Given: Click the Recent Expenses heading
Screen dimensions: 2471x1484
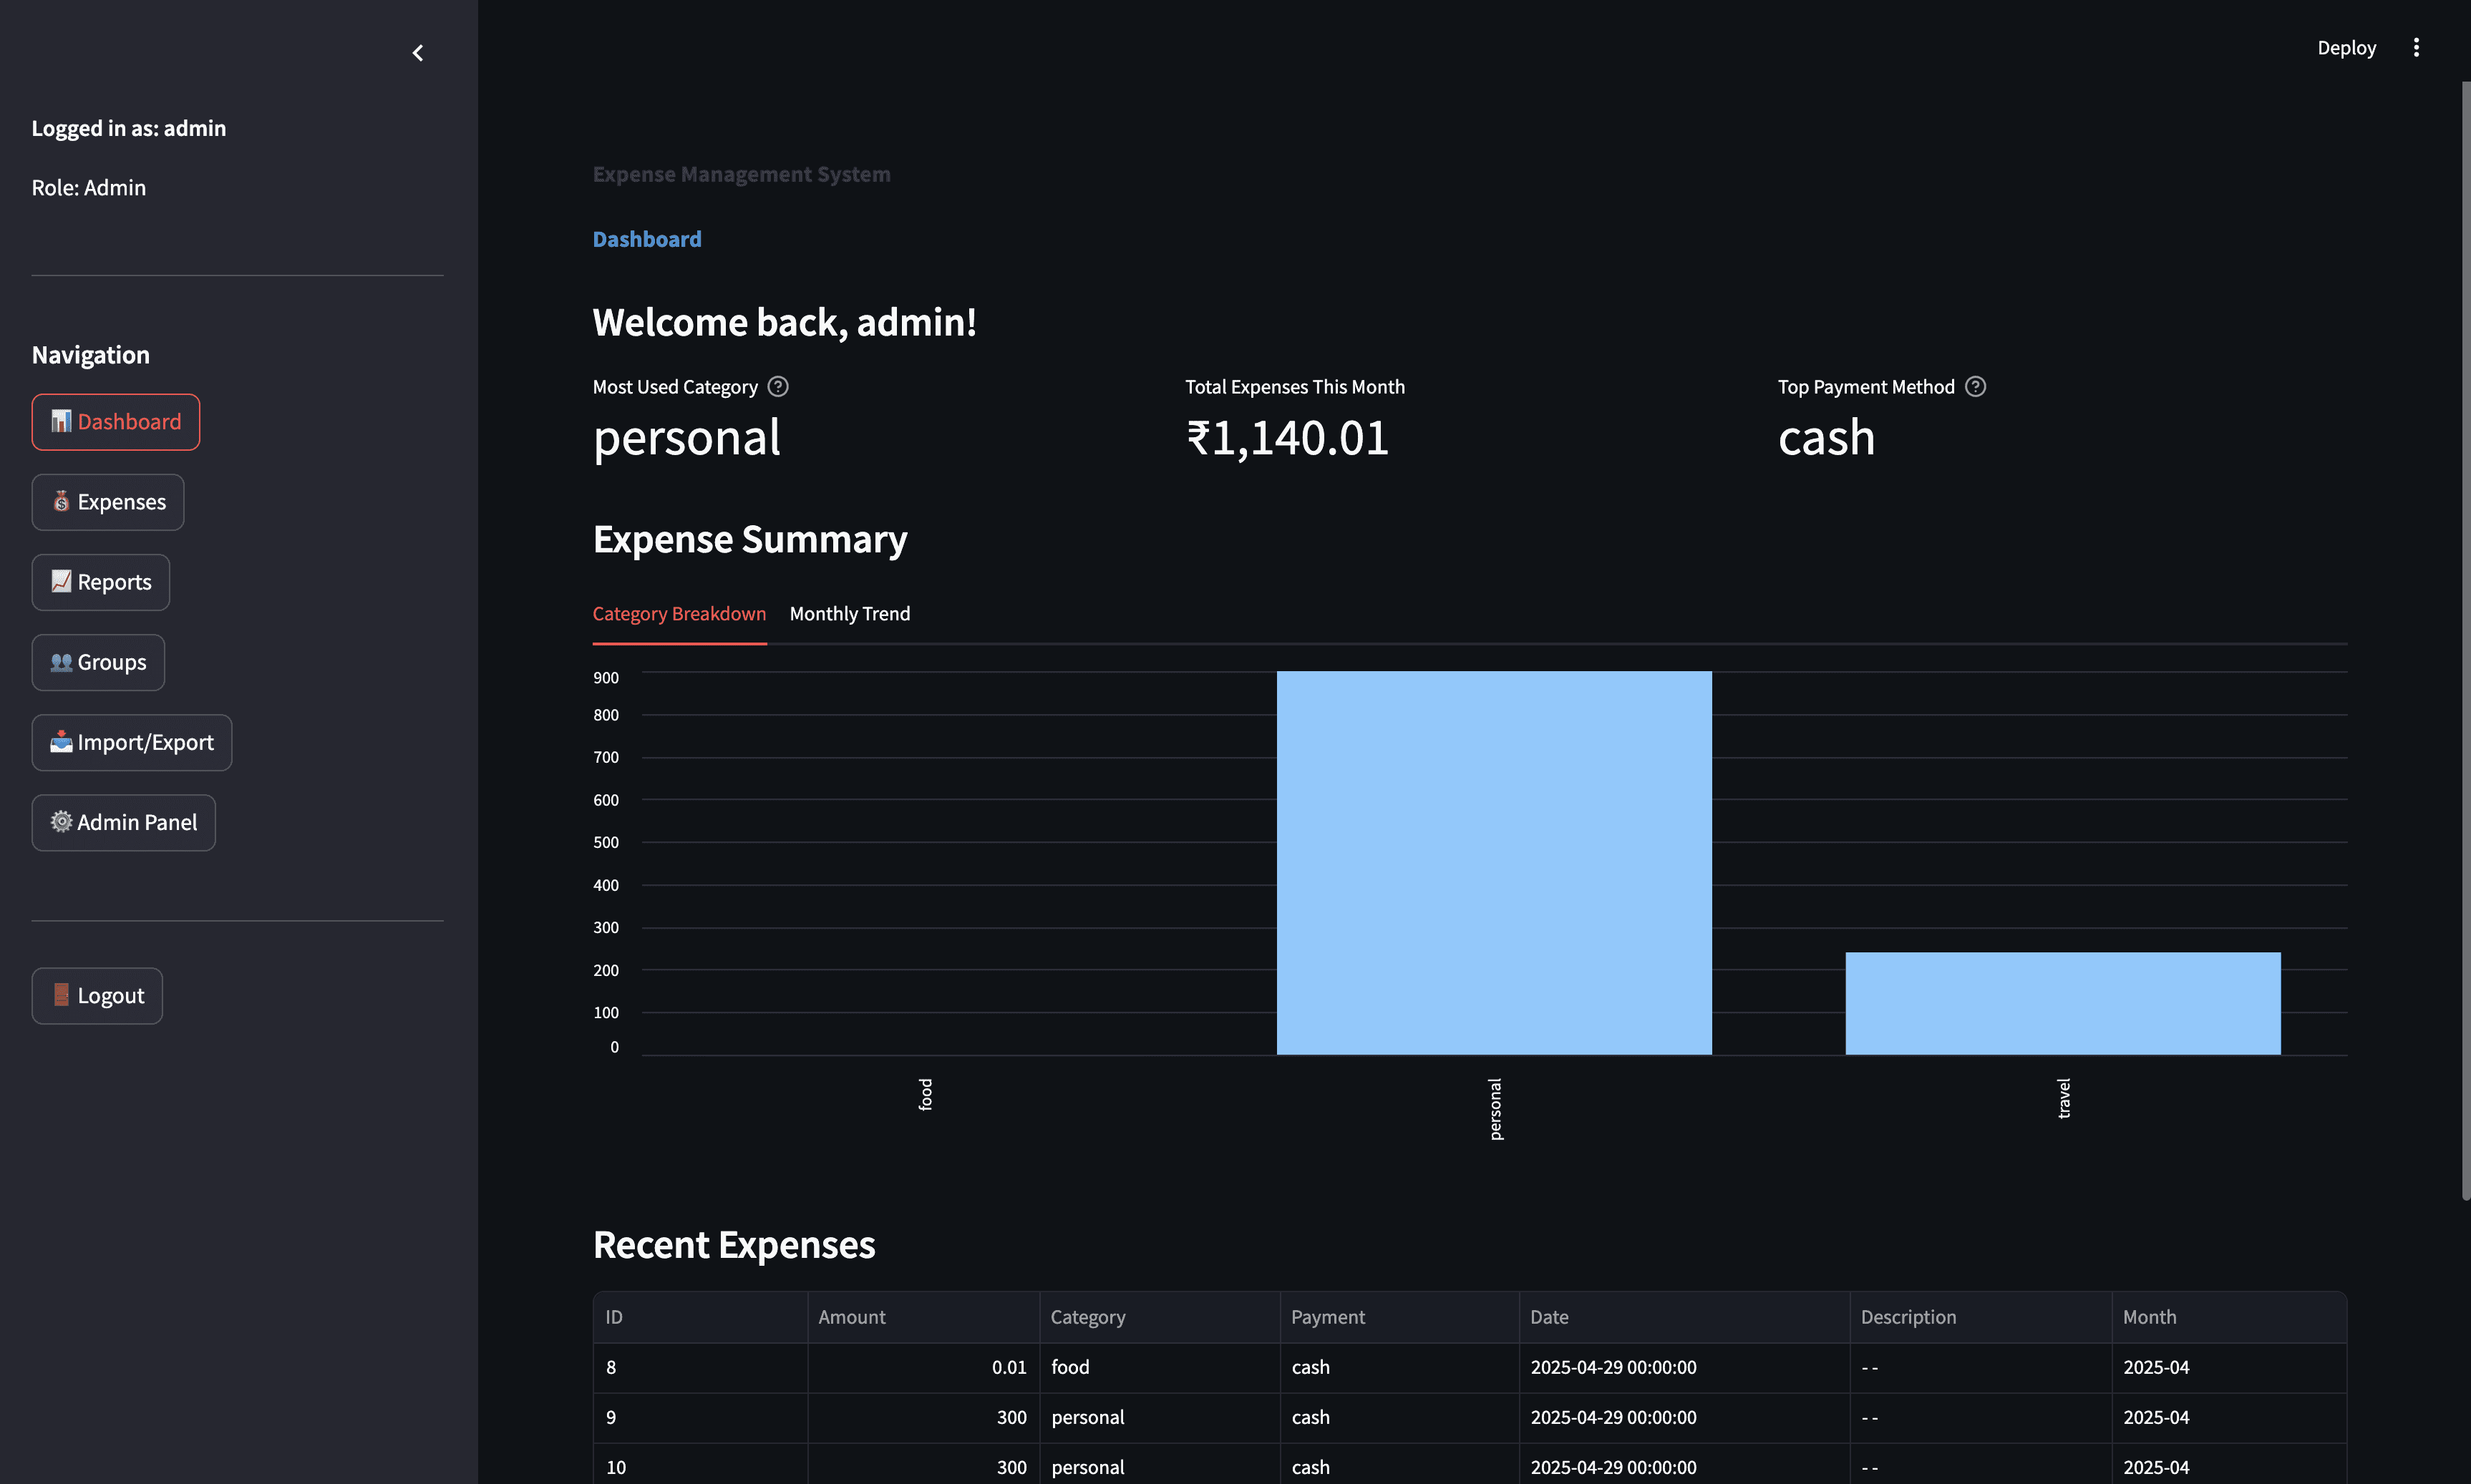Looking at the screenshot, I should 734,1245.
